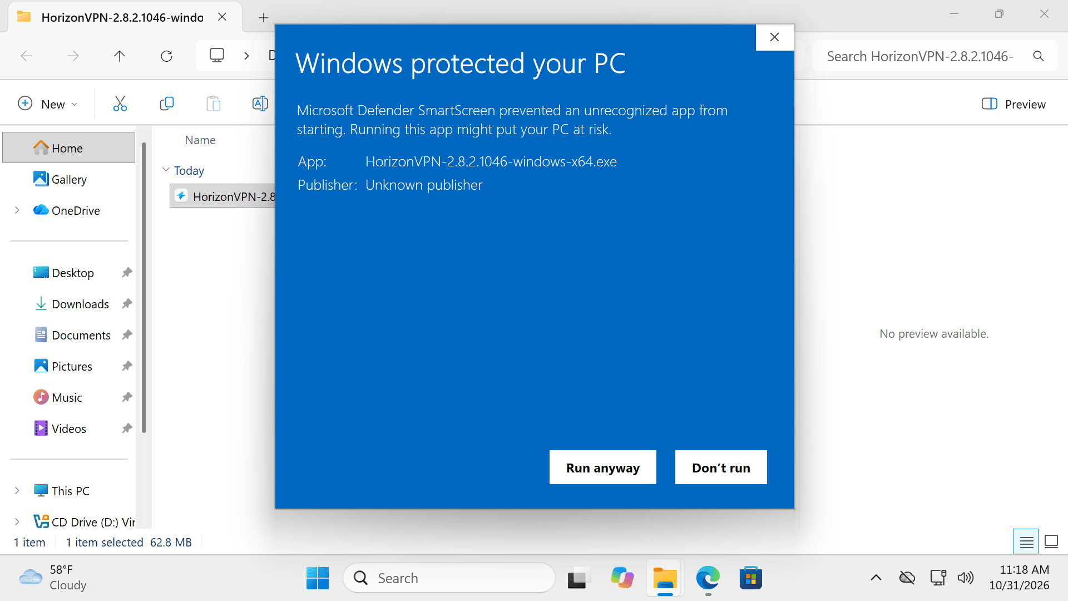Switch to large icons view layout icon

1051,541
